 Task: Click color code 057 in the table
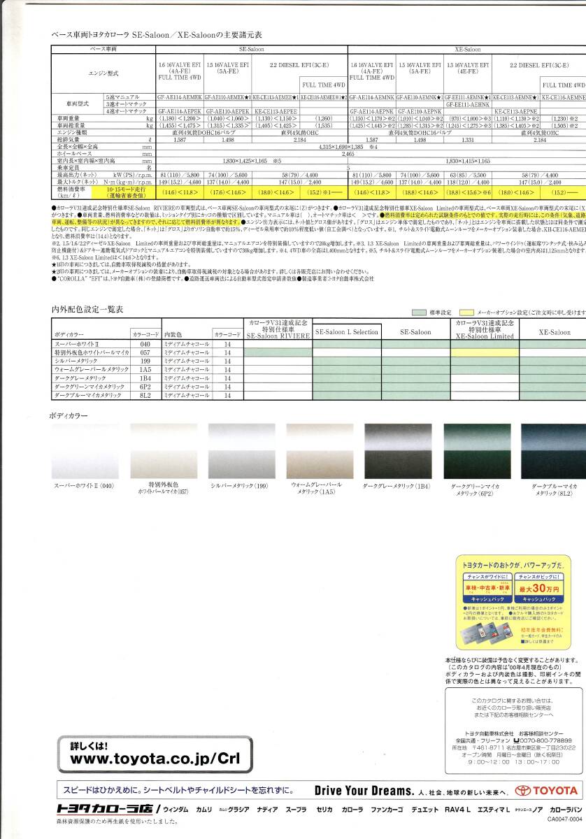click(x=145, y=353)
